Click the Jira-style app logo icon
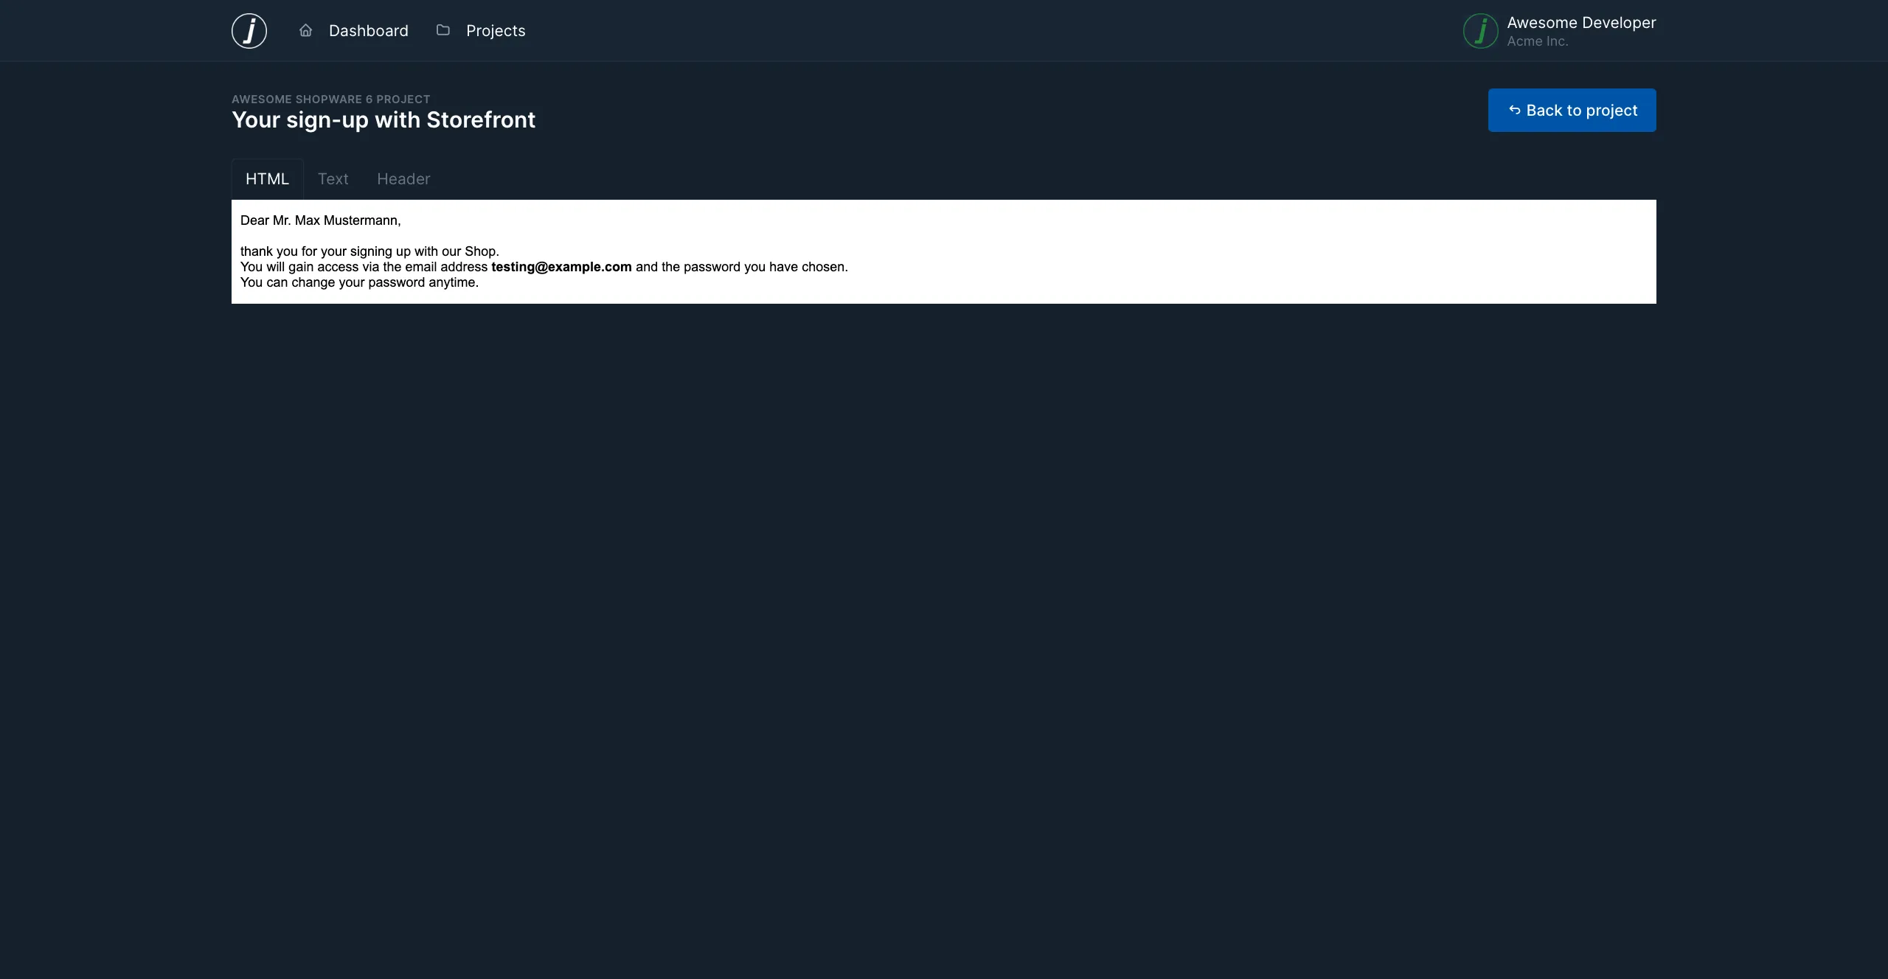 249,30
